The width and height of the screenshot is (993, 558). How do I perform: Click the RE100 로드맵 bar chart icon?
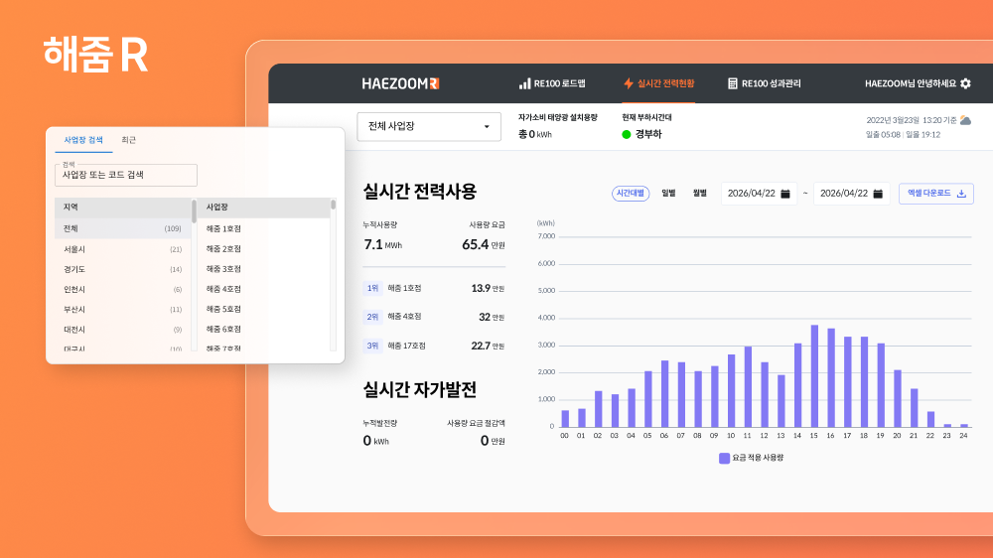pos(524,83)
